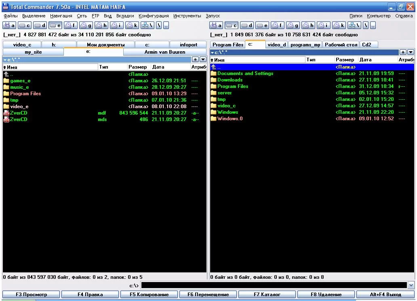
Task: Switch to Armin van Buuren tab
Action: (x=164, y=52)
